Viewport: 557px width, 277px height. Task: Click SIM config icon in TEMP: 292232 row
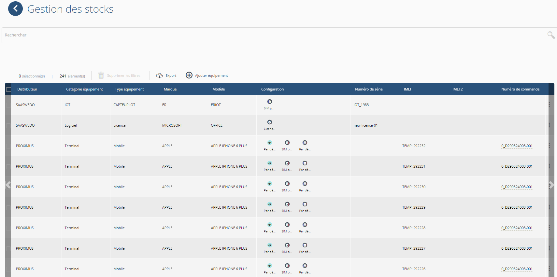pyautogui.click(x=287, y=143)
